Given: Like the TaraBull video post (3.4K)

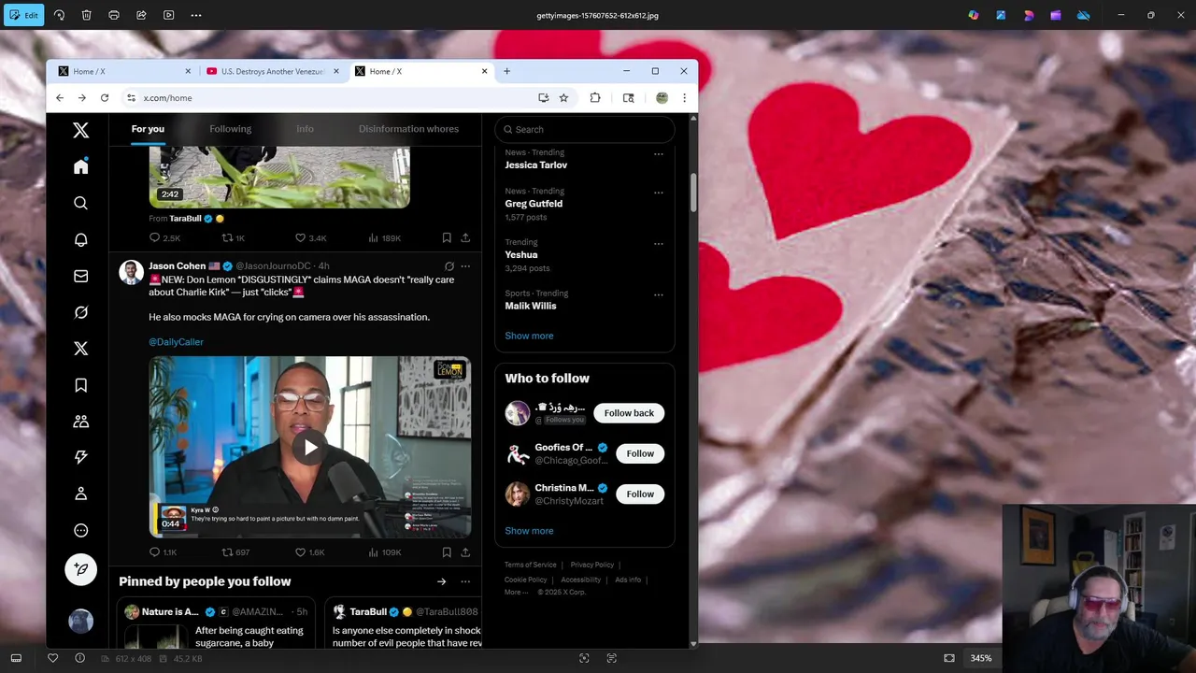Looking at the screenshot, I should click(x=310, y=238).
